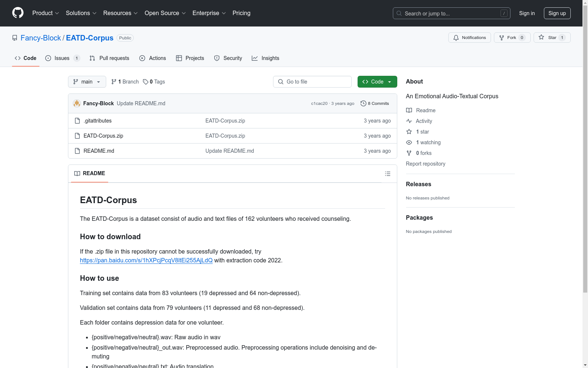The image size is (588, 368).
Task: Expand the Solutions dropdown
Action: click(x=81, y=13)
